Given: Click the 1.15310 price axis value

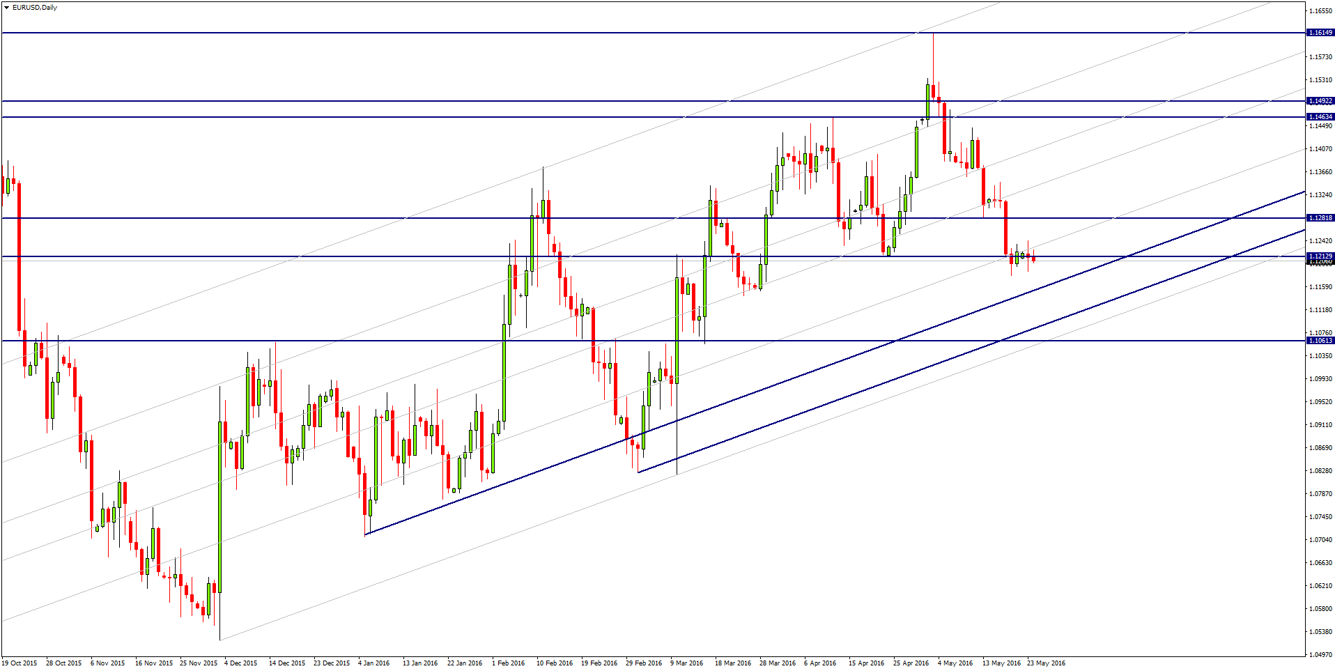Looking at the screenshot, I should tap(1321, 80).
